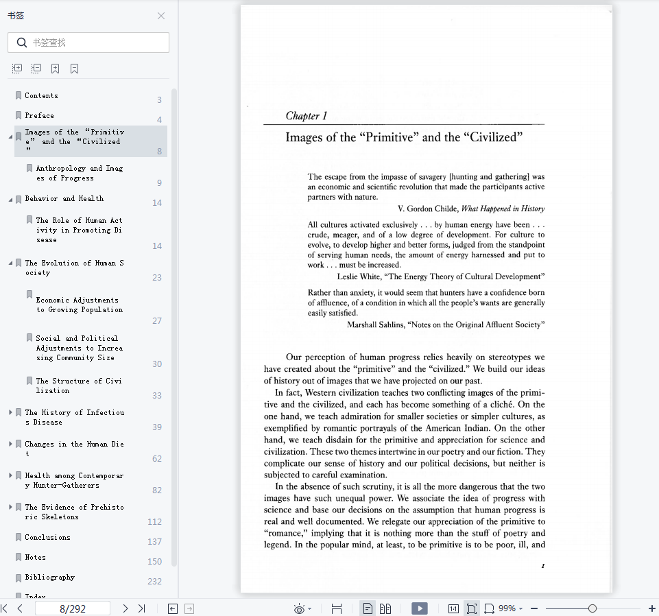Expand Changes in the Human Diet
The width and height of the screenshot is (659, 616).
(10, 444)
